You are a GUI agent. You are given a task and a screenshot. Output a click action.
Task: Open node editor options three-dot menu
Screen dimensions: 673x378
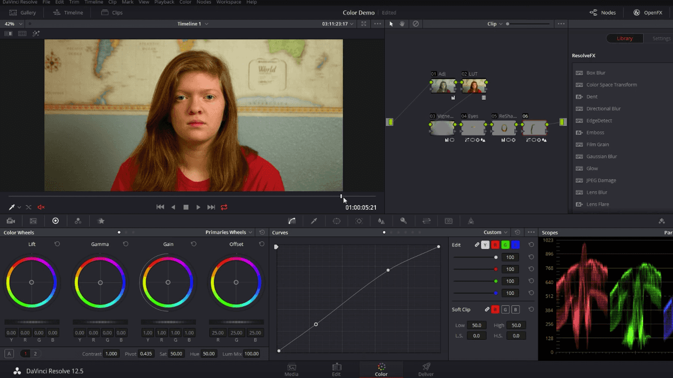(561, 24)
